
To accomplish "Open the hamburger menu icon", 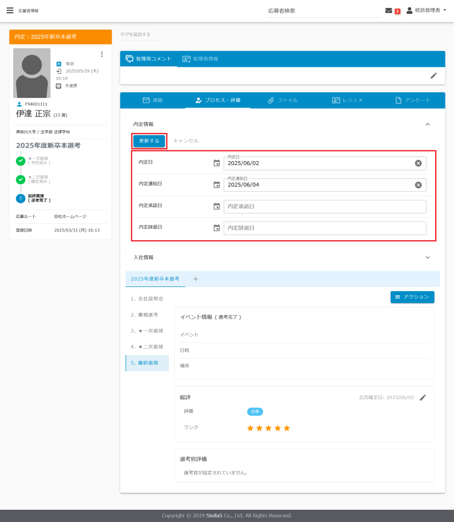I will [10, 10].
